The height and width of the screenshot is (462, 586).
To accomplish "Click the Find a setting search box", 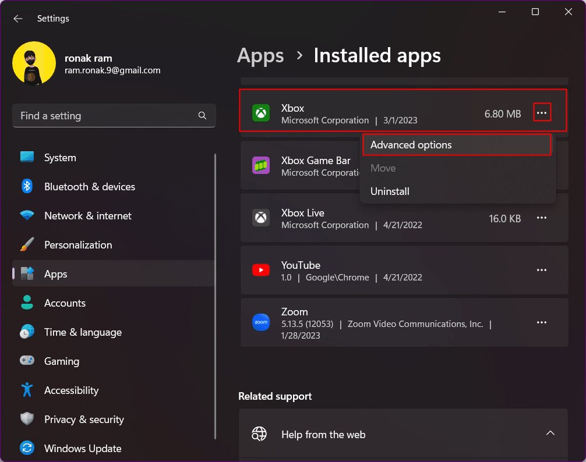I will (114, 116).
